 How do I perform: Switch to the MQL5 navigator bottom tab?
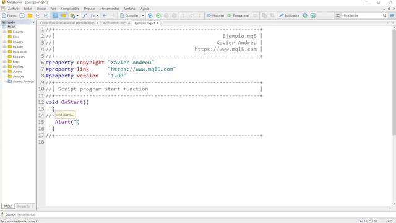[8, 206]
